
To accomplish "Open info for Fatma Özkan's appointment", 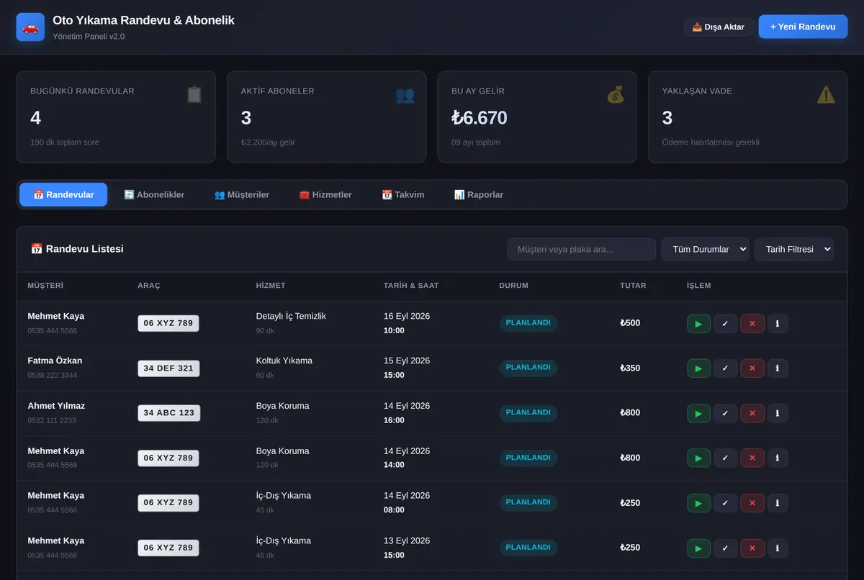I will pyautogui.click(x=778, y=368).
